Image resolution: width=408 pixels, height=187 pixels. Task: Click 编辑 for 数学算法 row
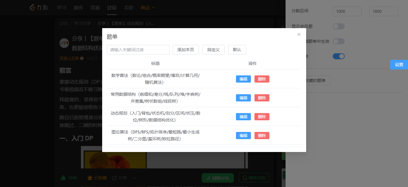[243, 79]
